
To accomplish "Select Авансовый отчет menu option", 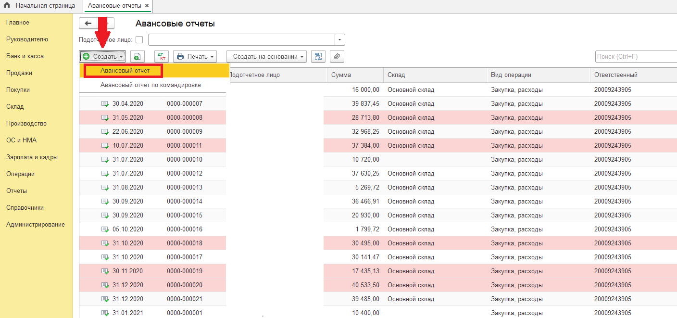I will pyautogui.click(x=125, y=71).
